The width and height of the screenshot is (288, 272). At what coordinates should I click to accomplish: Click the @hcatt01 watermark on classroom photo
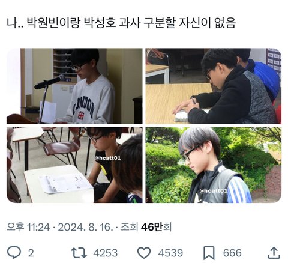point(107,158)
